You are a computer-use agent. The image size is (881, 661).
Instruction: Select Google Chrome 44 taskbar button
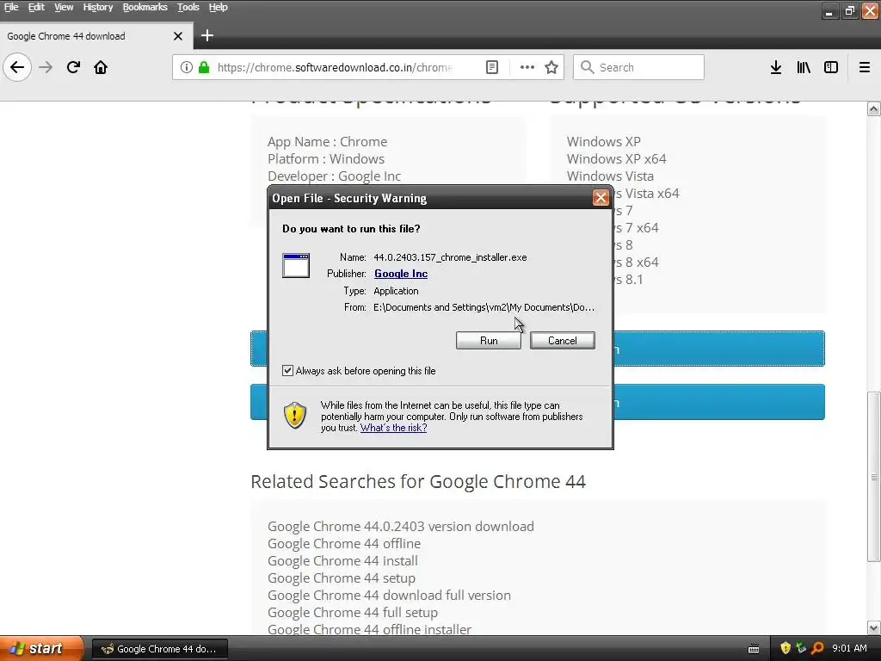(x=159, y=649)
